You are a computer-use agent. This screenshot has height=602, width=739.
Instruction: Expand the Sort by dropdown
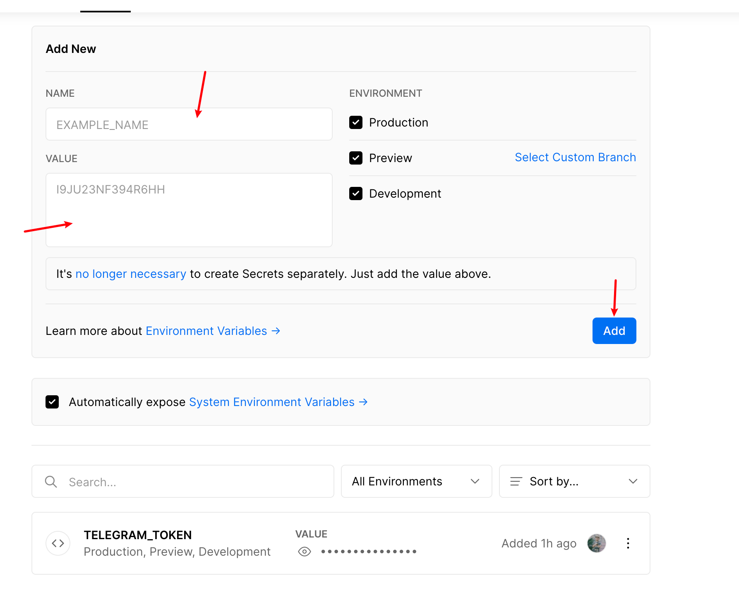tap(574, 481)
